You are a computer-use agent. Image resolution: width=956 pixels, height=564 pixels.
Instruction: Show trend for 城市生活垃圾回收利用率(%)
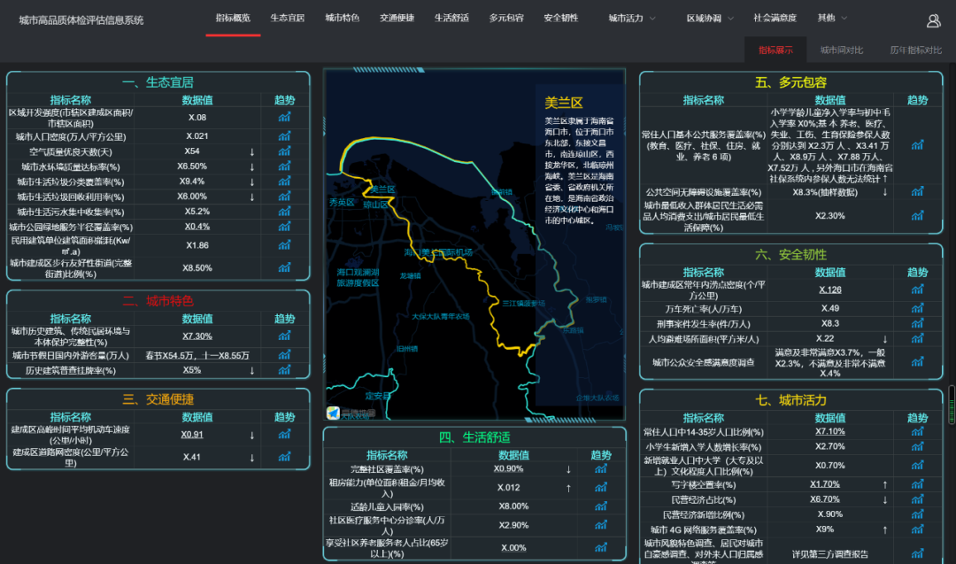(x=284, y=197)
